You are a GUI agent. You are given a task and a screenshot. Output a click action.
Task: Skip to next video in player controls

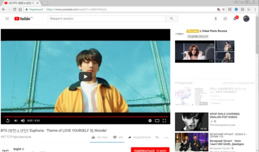[16, 121]
